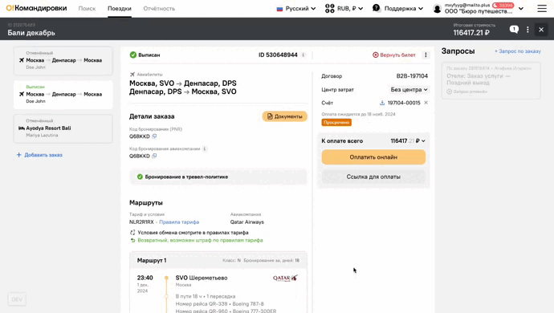554x313 pixels.
Task: Switch to the Отчётность tab
Action: click(x=159, y=9)
